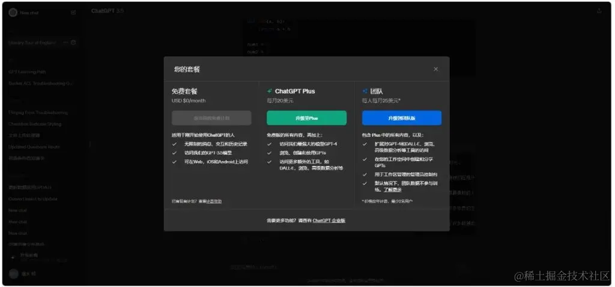Click the team price footnote about annual billing
The width and height of the screenshot is (615, 287).
(387, 201)
